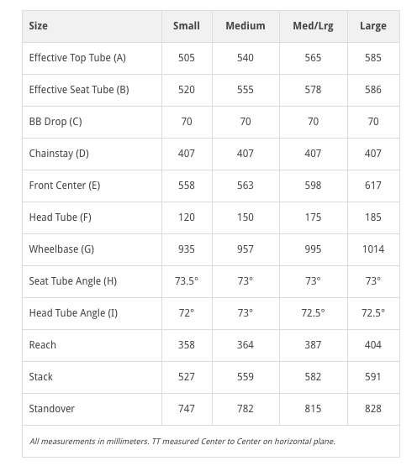Click the Effective Seat Tube (B) label
The width and height of the screenshot is (417, 466).
[x=79, y=90]
